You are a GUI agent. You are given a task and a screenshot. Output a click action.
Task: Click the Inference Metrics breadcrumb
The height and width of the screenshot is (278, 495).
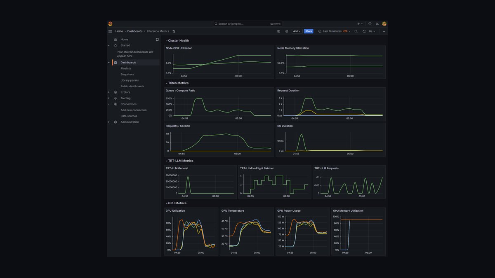(x=158, y=31)
